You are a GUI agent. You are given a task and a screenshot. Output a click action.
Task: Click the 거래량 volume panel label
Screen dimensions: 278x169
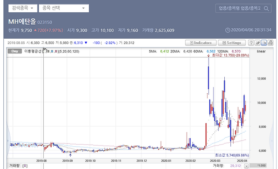[x=14, y=166]
